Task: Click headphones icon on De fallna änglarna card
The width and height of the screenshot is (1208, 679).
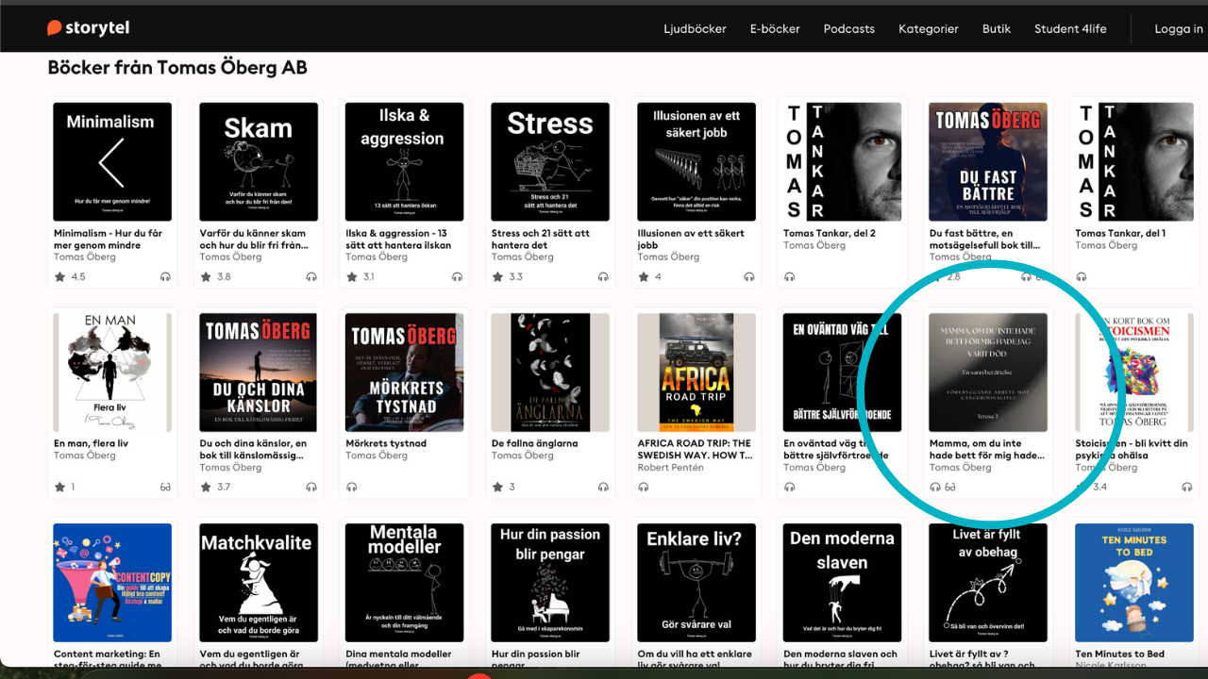Action: click(603, 488)
